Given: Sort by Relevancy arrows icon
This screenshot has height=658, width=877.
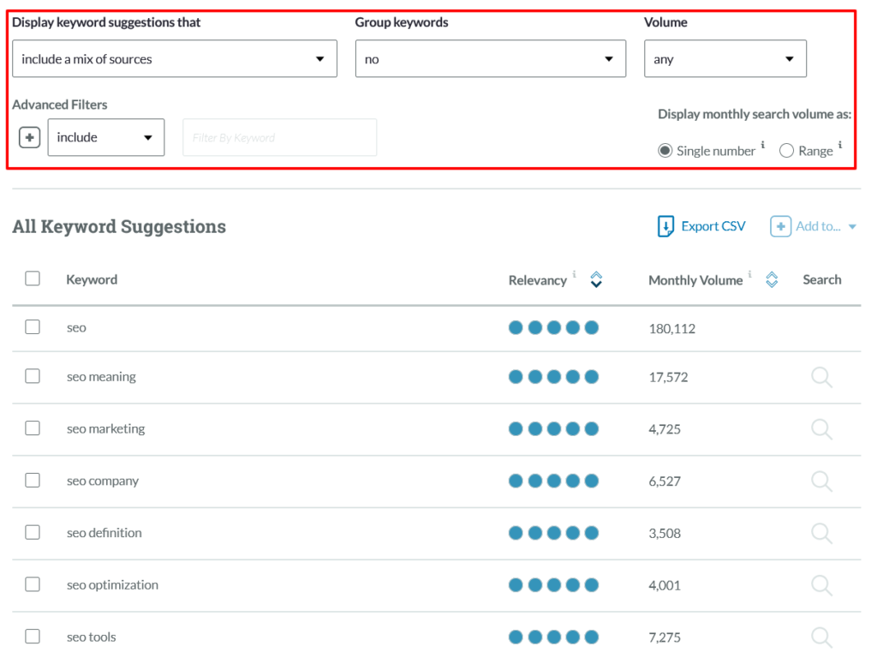Looking at the screenshot, I should tap(596, 279).
